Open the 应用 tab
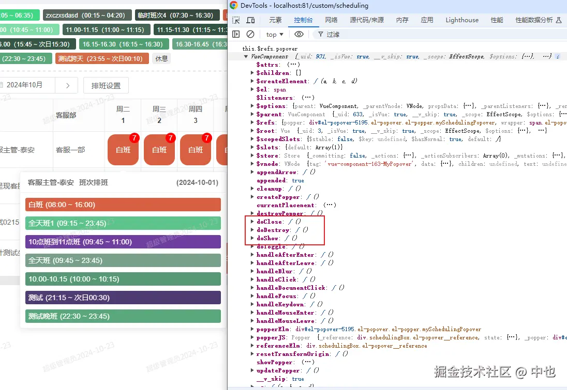 tap(427, 20)
